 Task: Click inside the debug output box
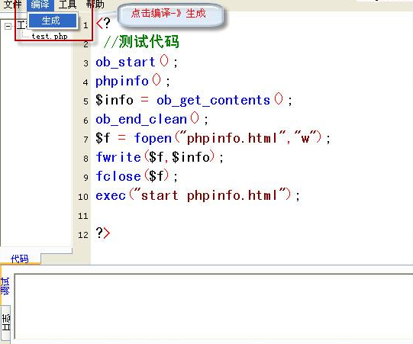(x=213, y=307)
